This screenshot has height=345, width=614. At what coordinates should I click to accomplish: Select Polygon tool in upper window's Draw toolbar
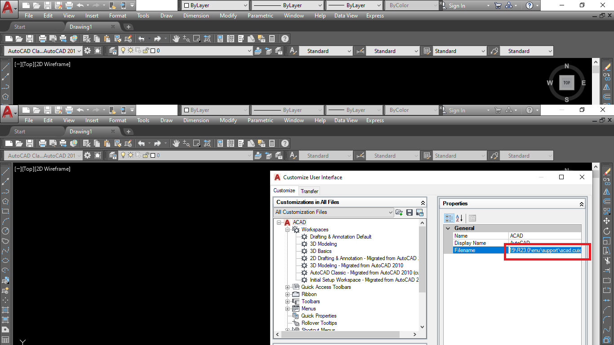(5, 96)
